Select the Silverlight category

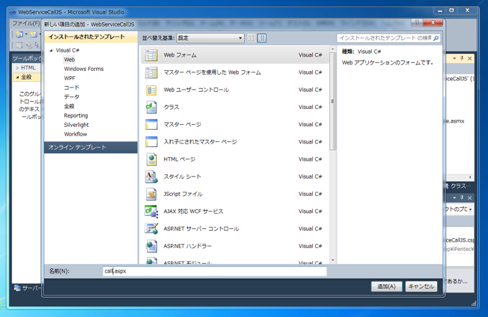tap(76, 125)
